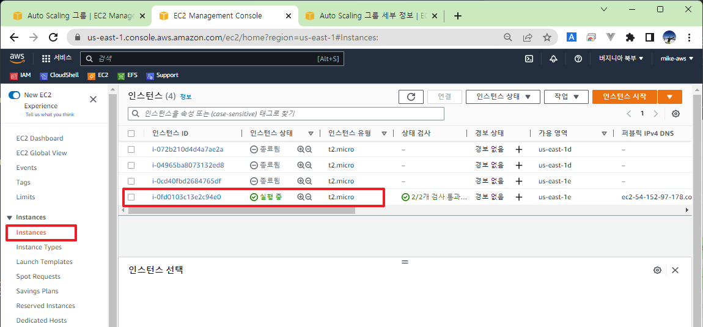Screen dimensions: 703x327
Task: Open the browser zoom magnifier icon
Action: click(x=508, y=38)
